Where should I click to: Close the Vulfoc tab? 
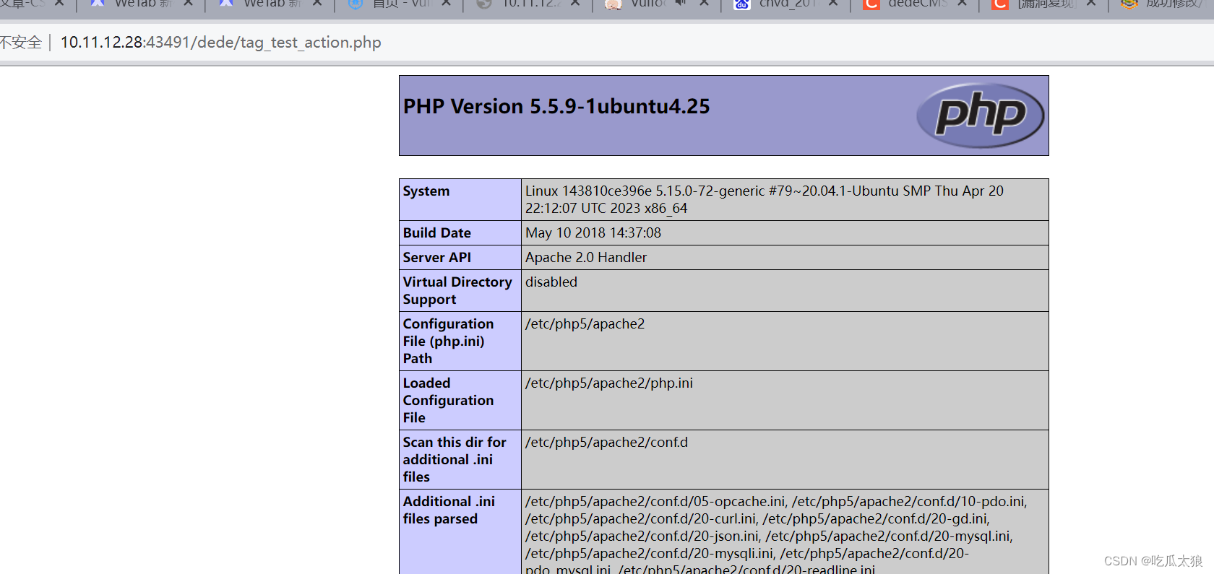(705, 4)
